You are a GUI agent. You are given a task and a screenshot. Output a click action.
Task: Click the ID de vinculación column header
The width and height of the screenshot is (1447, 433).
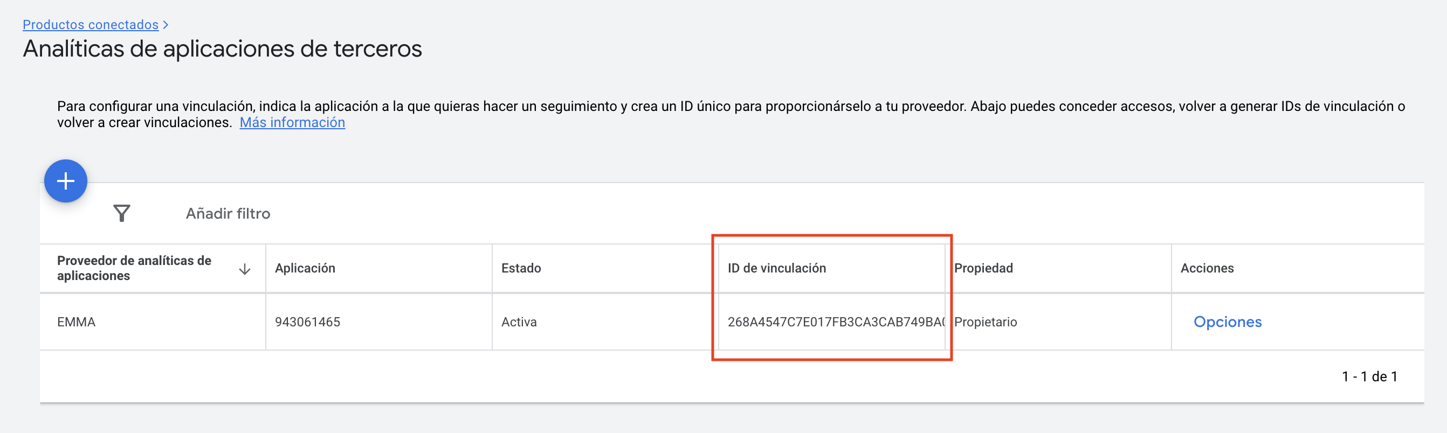click(x=776, y=268)
